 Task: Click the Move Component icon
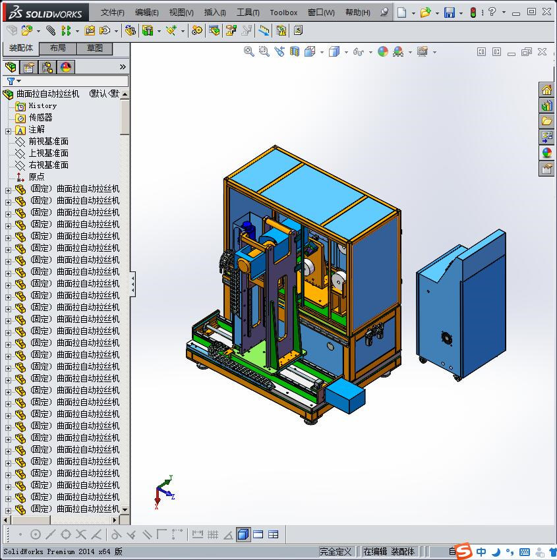pos(105,31)
